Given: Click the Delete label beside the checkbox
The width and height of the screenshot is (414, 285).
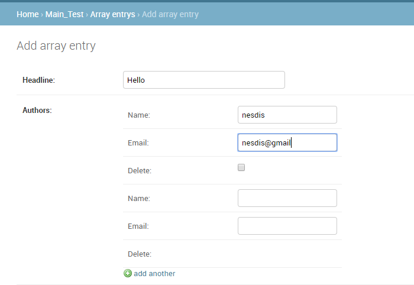Looking at the screenshot, I should tap(140, 171).
